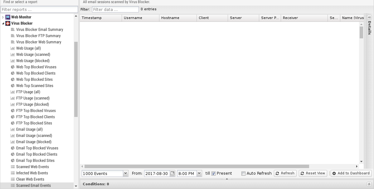Sort by the Timestamp column header
The image size is (374, 189).
101,18
